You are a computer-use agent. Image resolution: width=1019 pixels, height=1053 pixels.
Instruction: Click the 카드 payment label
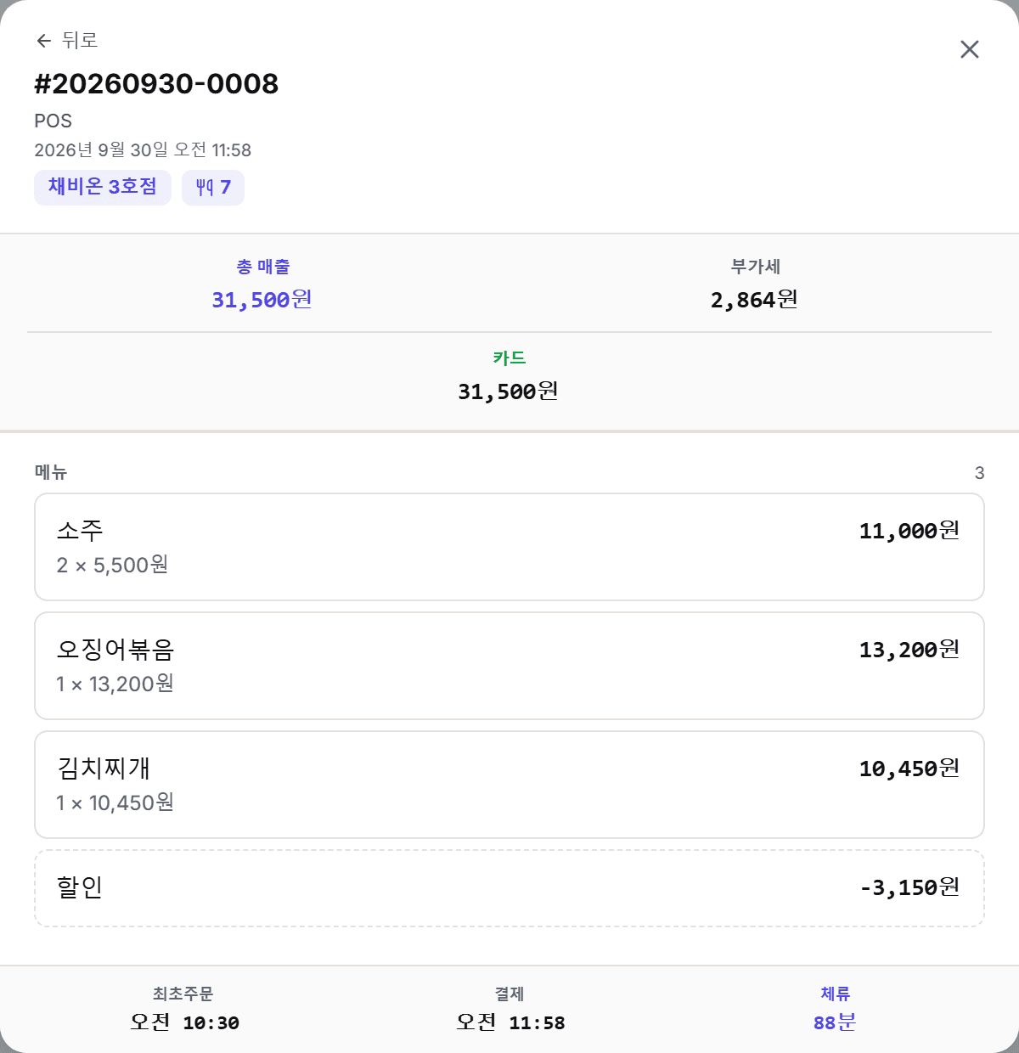click(509, 358)
